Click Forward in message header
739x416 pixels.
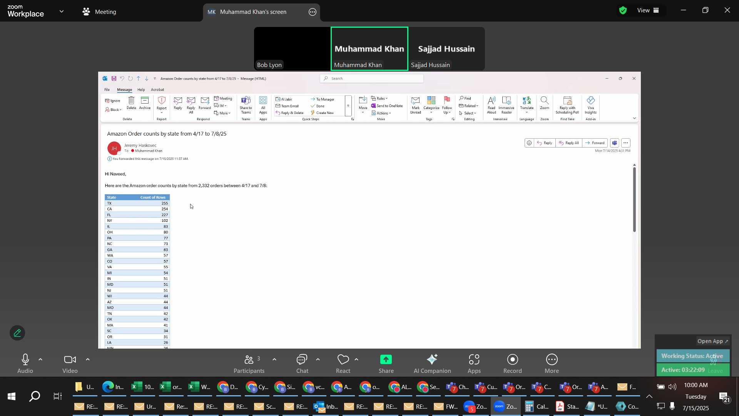click(595, 143)
